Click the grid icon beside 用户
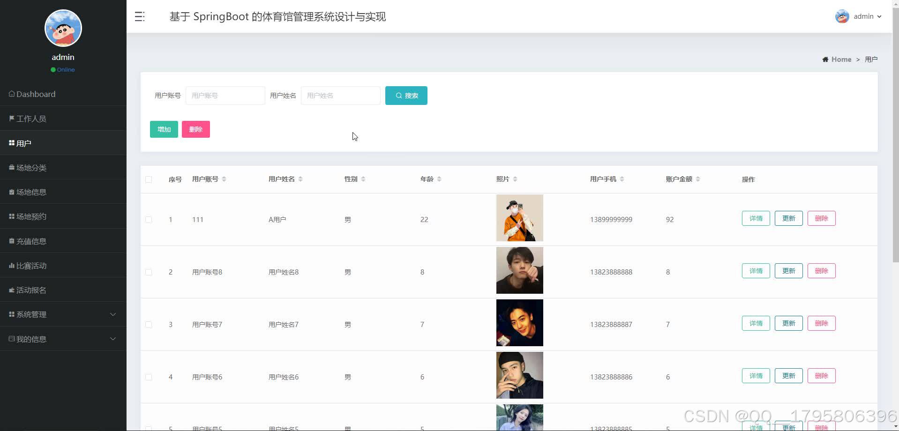Image resolution: width=899 pixels, height=431 pixels. point(12,143)
